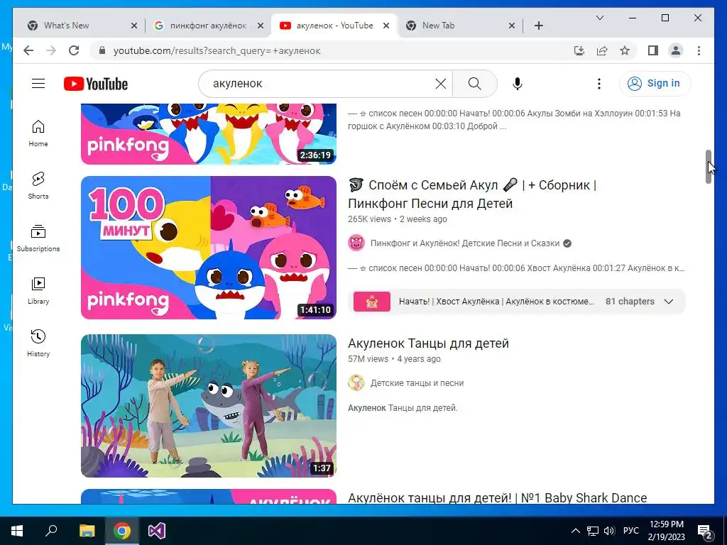This screenshot has height=545, width=727.
Task: Click the YouTube logo
Action: (x=96, y=84)
